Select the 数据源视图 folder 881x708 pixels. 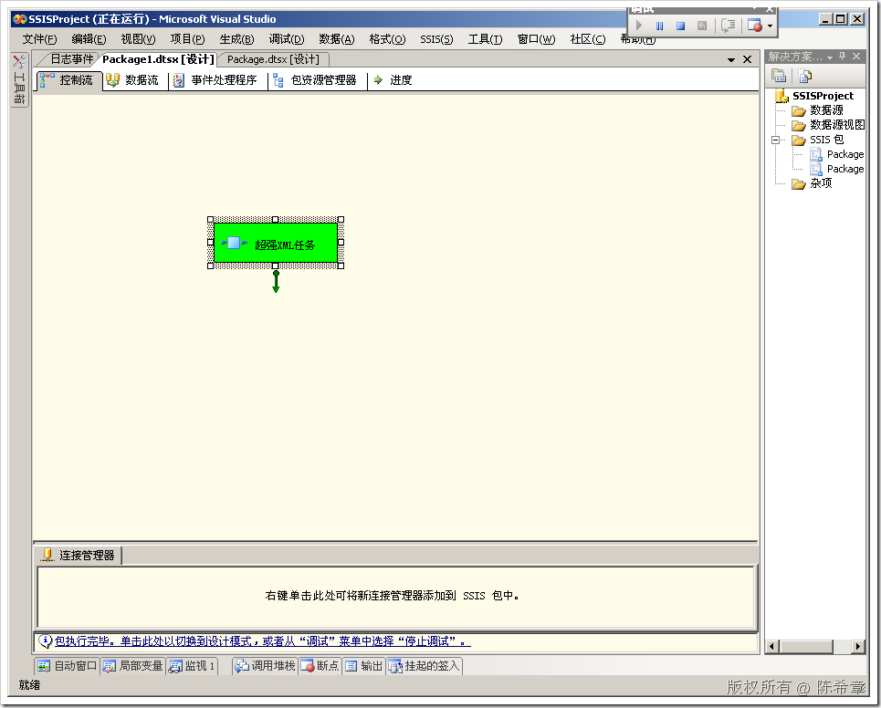click(836, 125)
